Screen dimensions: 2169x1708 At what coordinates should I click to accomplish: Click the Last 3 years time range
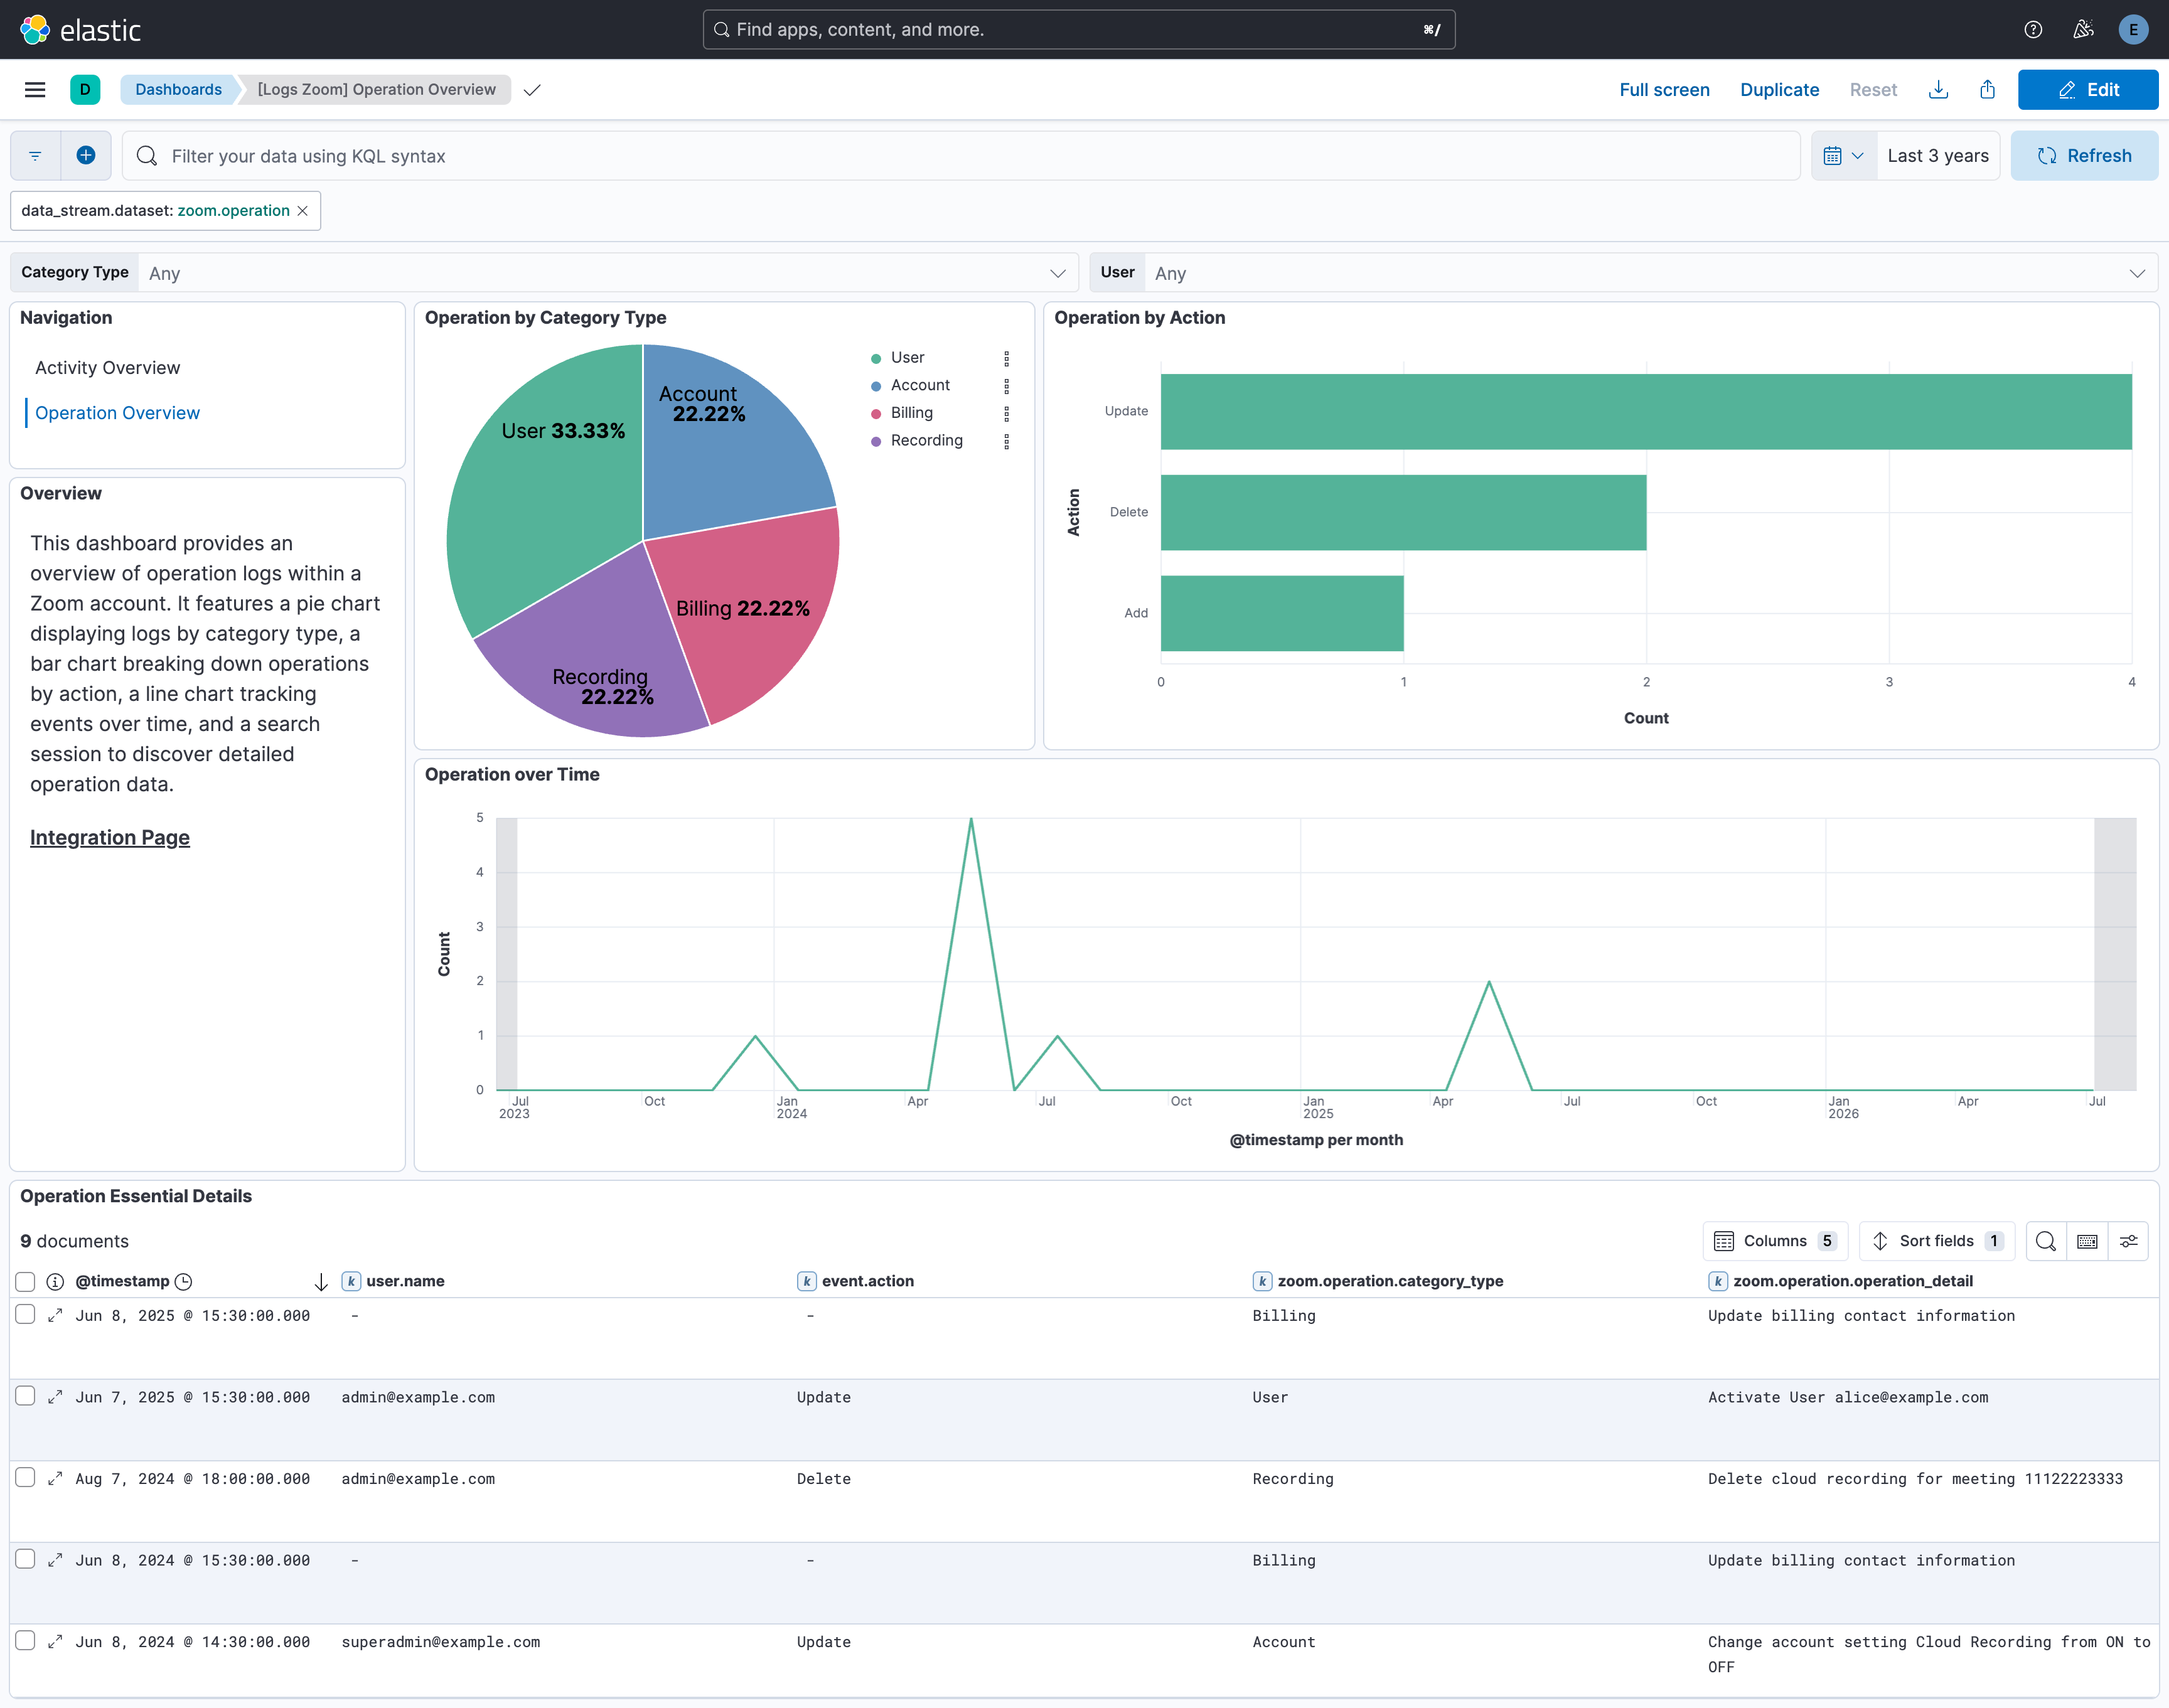click(1938, 156)
